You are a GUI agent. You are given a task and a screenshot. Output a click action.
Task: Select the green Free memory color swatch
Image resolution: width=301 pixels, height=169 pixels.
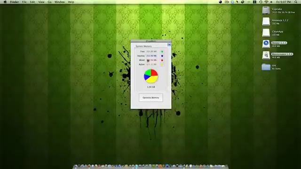click(x=162, y=52)
